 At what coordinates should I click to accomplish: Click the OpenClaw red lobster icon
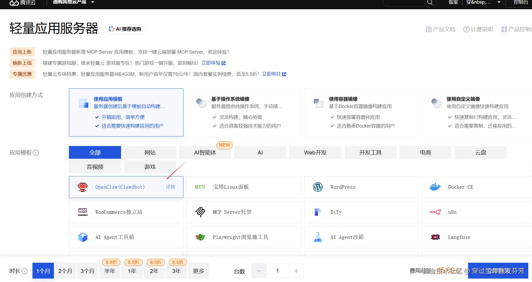pyautogui.click(x=83, y=187)
